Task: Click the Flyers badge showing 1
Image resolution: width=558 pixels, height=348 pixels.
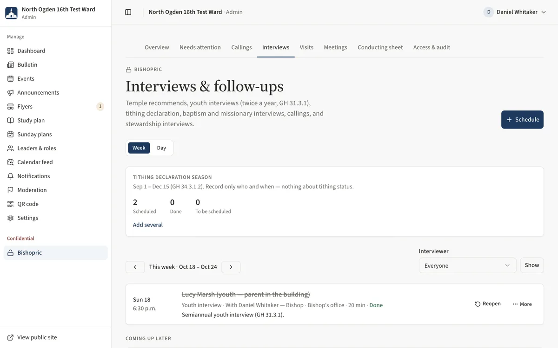Action: [x=100, y=106]
